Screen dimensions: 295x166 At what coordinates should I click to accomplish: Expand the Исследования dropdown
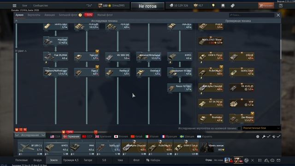coord(30,135)
